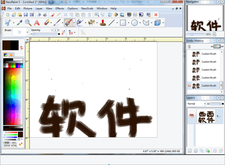
Task: Open Normal layer blend mode dropdown
Action: (205, 103)
